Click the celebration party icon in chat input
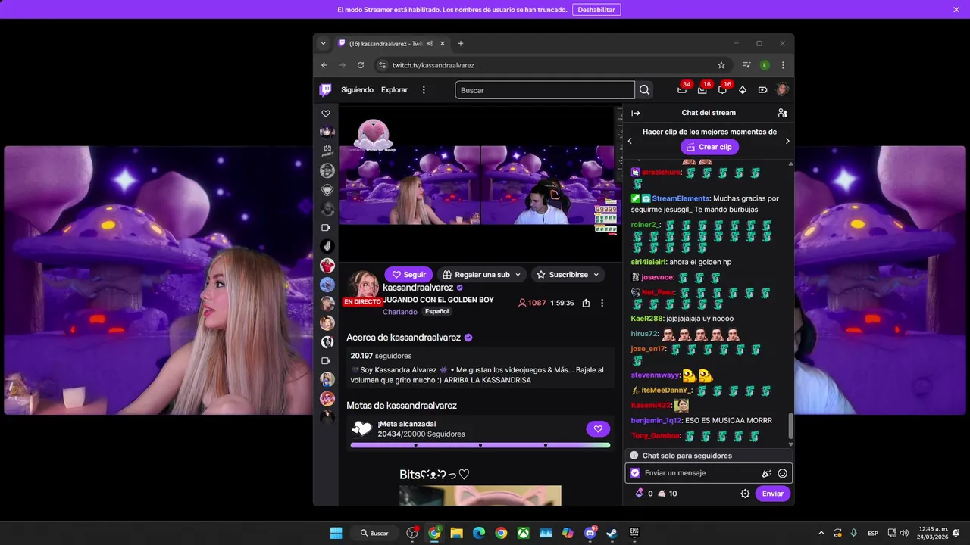This screenshot has width=970, height=545. (766, 473)
